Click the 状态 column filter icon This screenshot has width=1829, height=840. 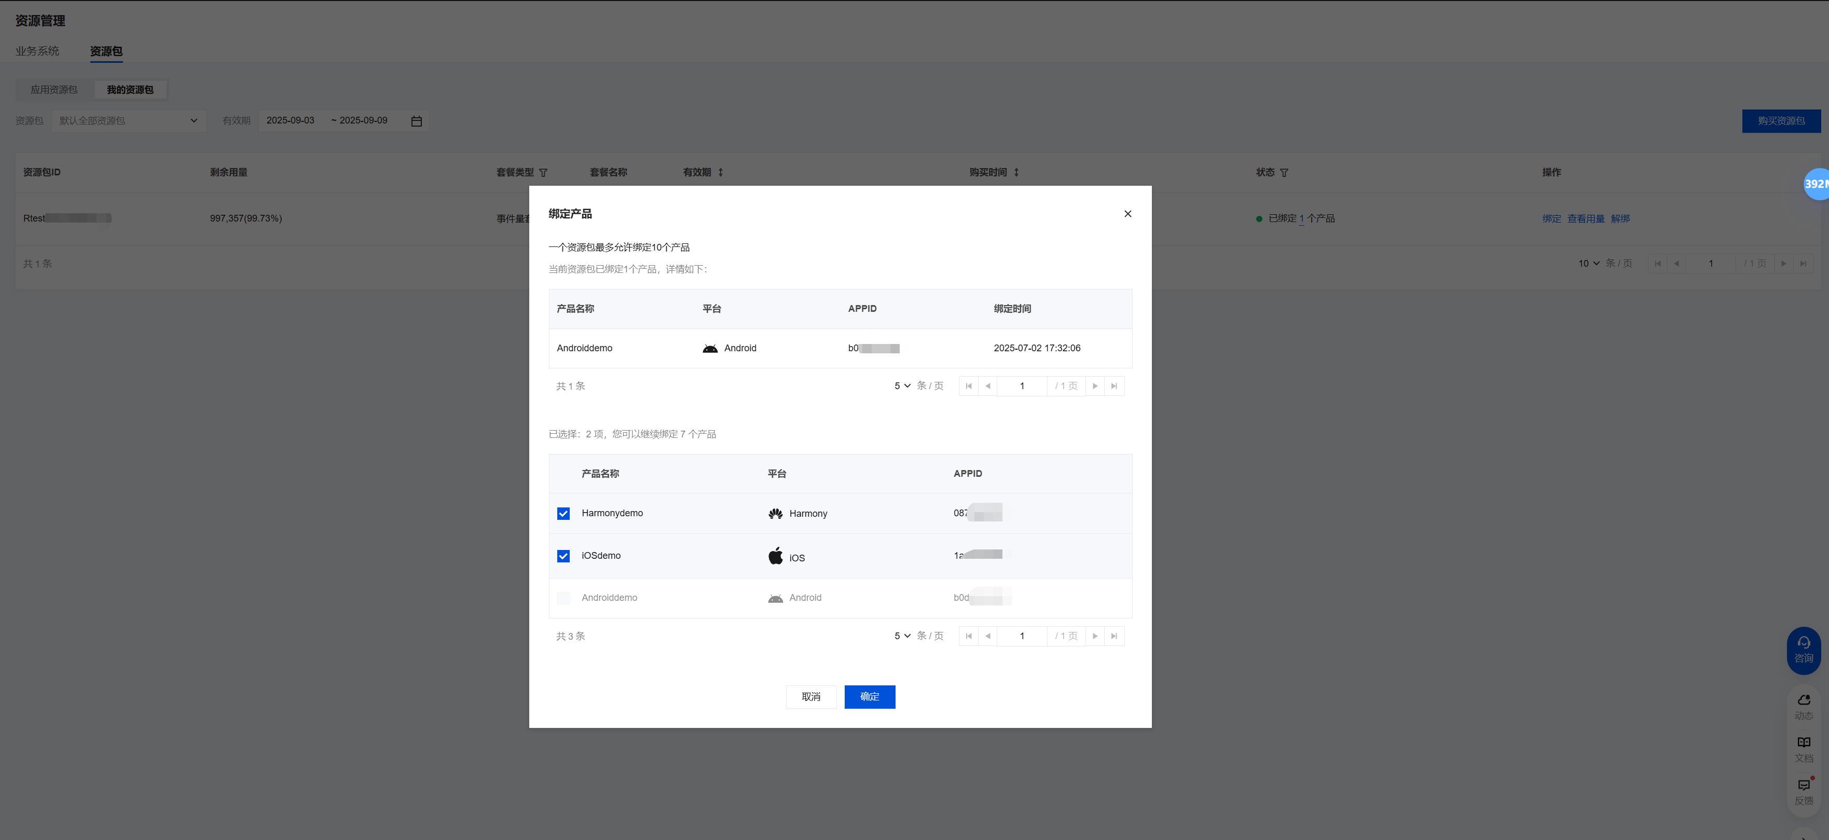coord(1284,173)
